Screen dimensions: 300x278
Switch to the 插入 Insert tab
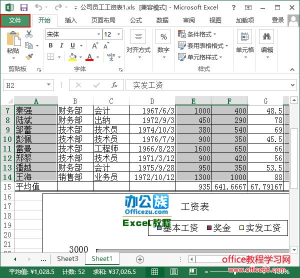(x=70, y=20)
